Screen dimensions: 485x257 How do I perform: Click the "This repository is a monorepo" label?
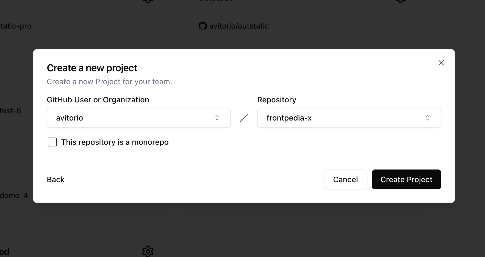click(x=115, y=142)
